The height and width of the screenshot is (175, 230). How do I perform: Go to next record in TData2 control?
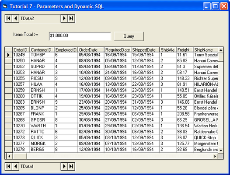(x=64, y=18)
